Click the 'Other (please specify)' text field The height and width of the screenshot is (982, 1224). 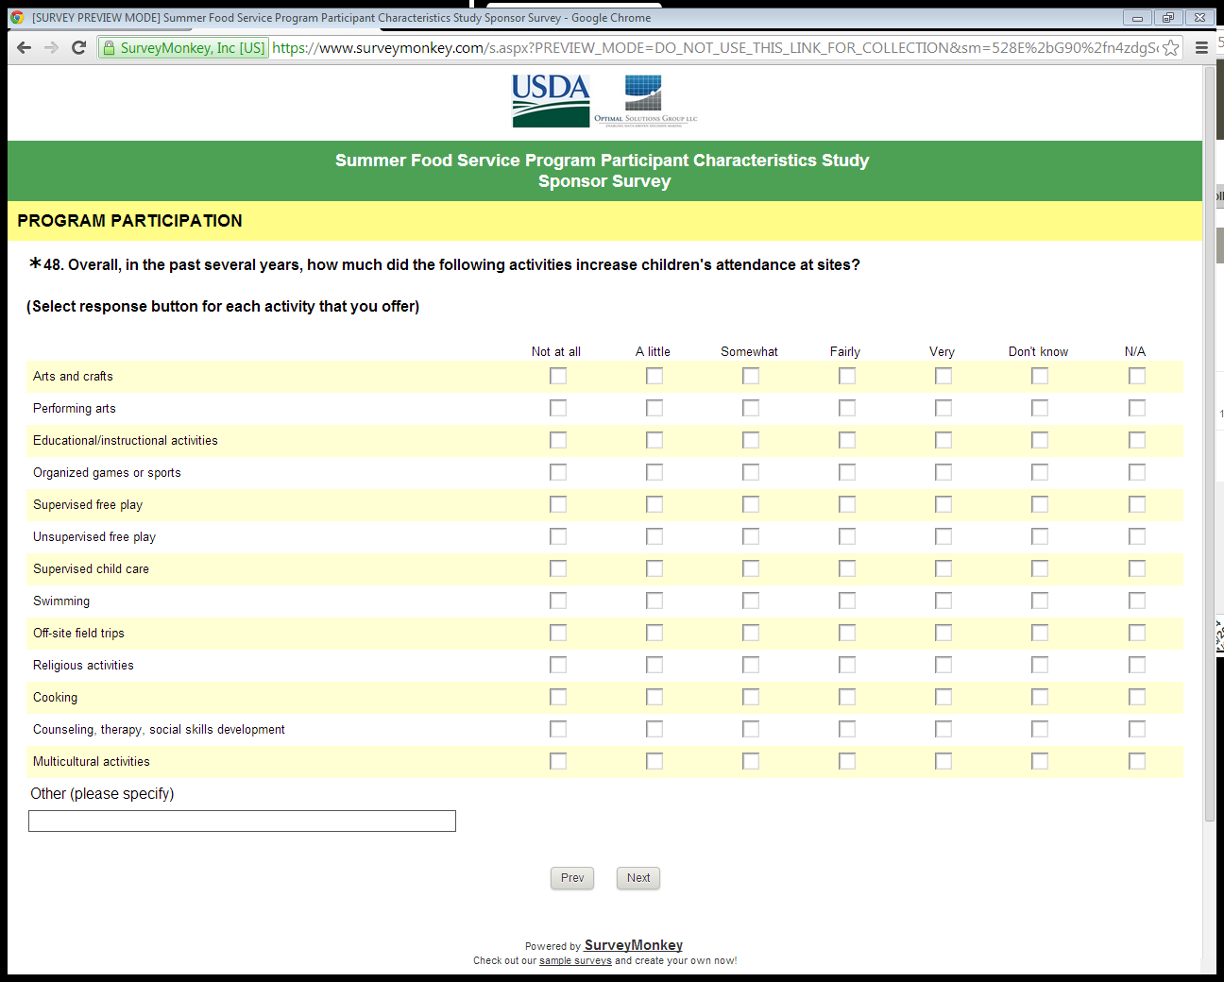point(242,821)
